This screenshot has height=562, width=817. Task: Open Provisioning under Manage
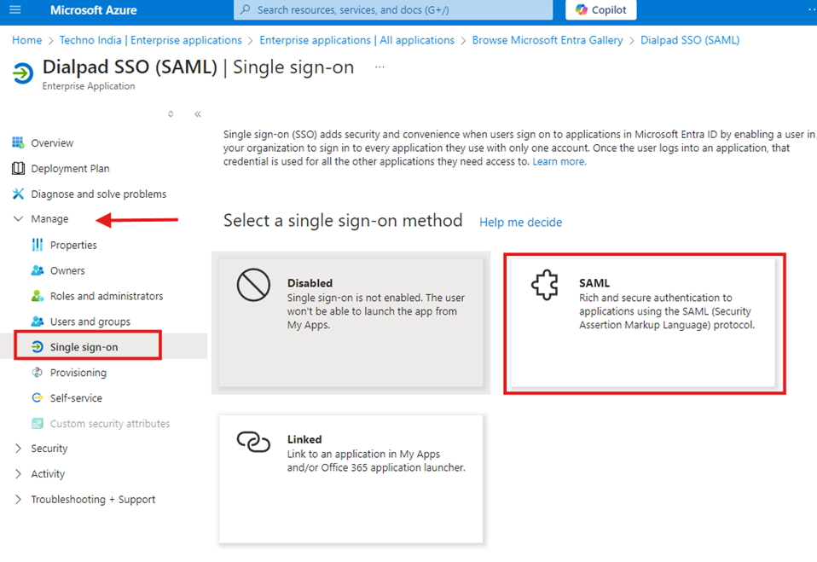click(78, 373)
